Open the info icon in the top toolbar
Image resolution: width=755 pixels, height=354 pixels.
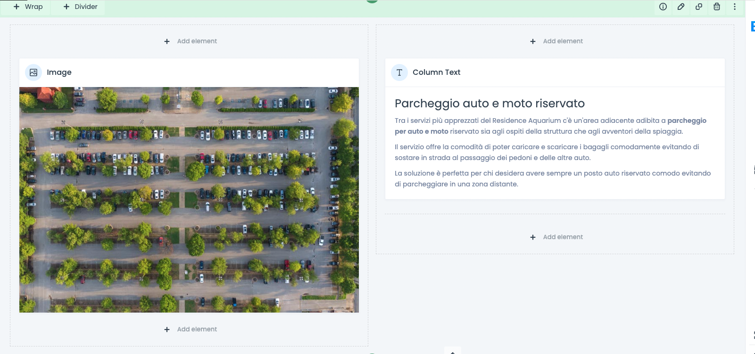point(663,7)
